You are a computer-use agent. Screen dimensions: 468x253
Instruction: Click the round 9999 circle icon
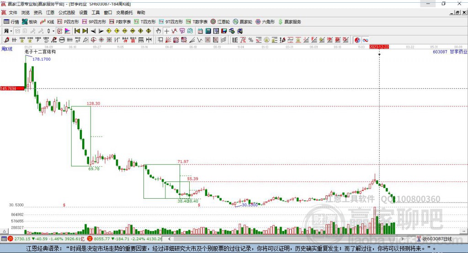pos(62,40)
